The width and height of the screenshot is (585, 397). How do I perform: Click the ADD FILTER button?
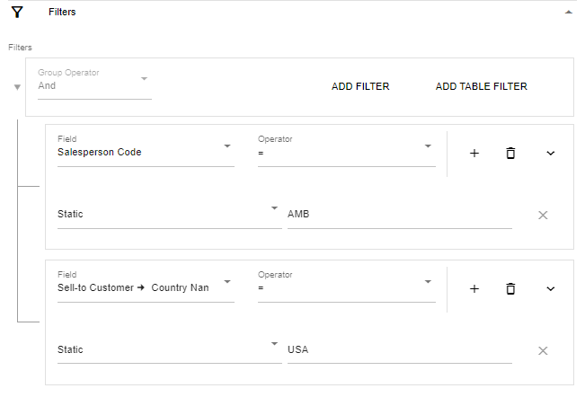(360, 86)
